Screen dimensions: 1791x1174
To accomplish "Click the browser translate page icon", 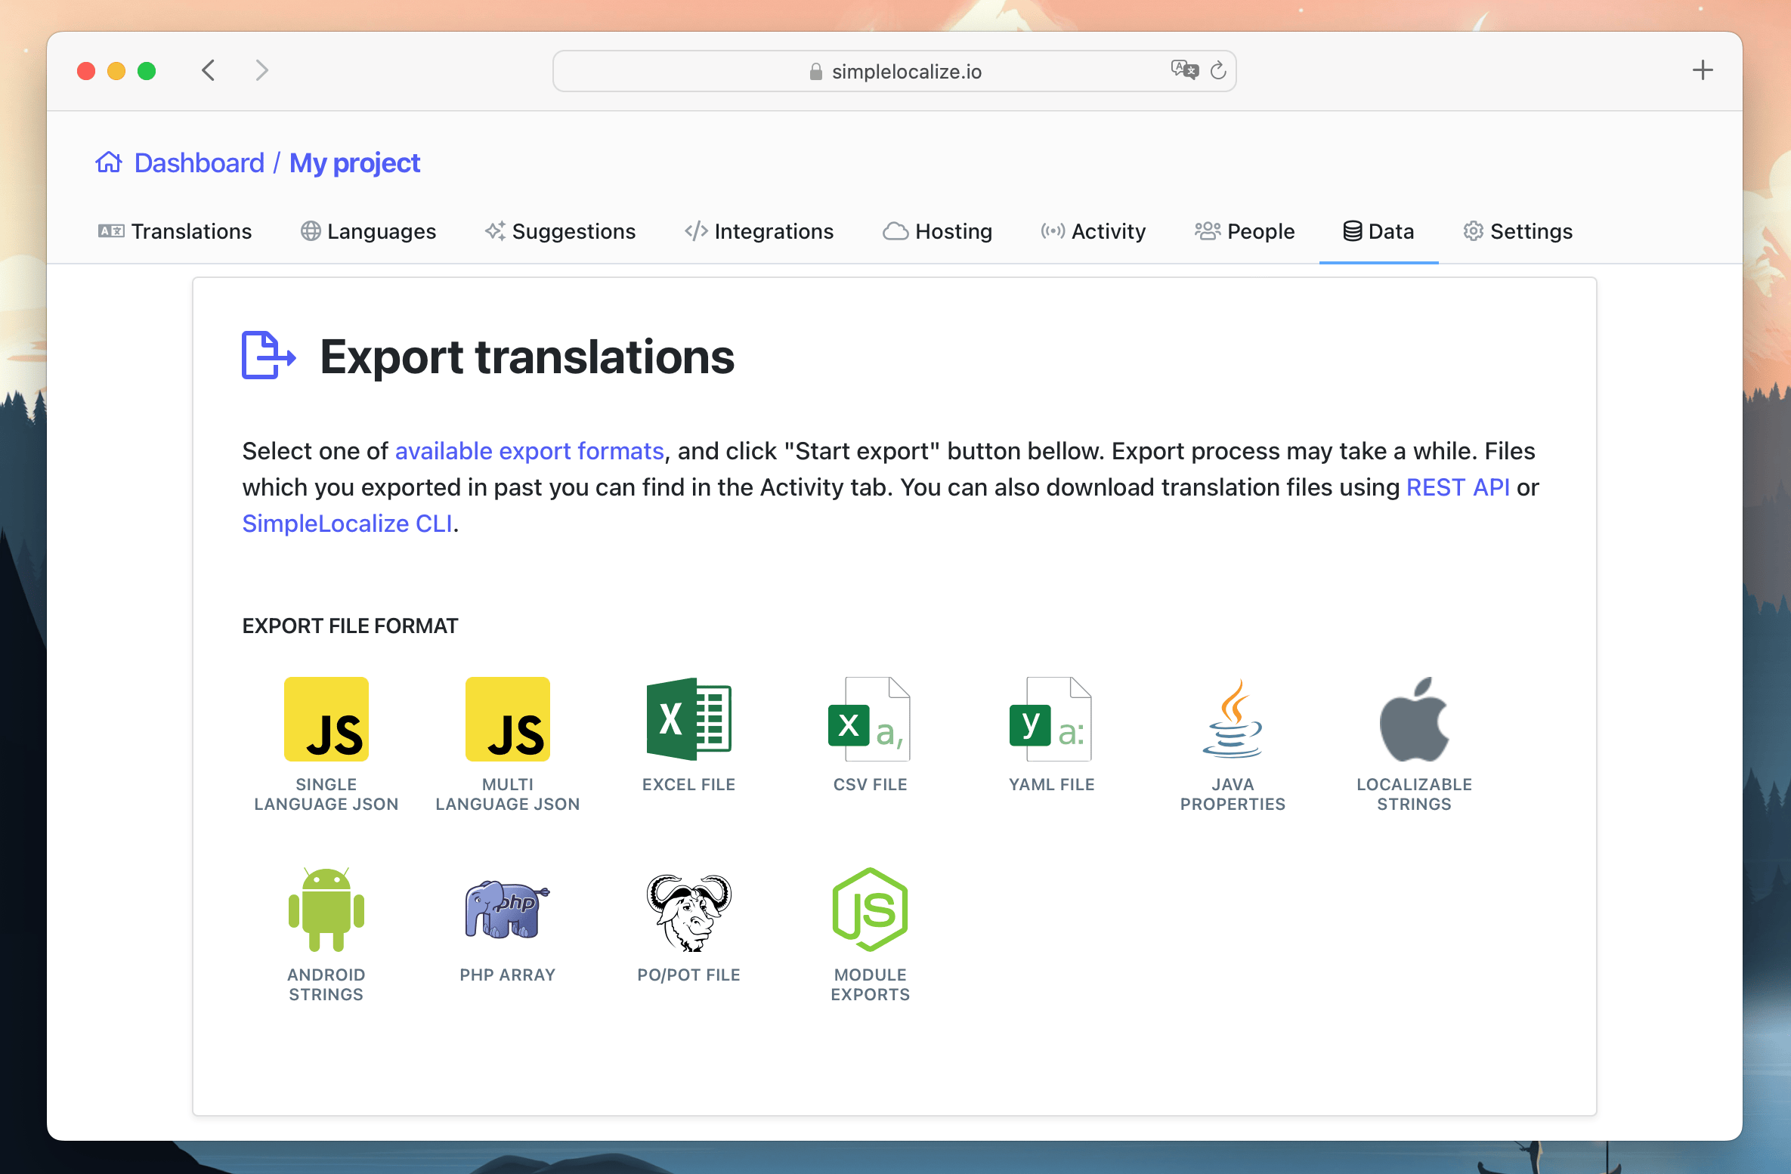I will click(1184, 70).
